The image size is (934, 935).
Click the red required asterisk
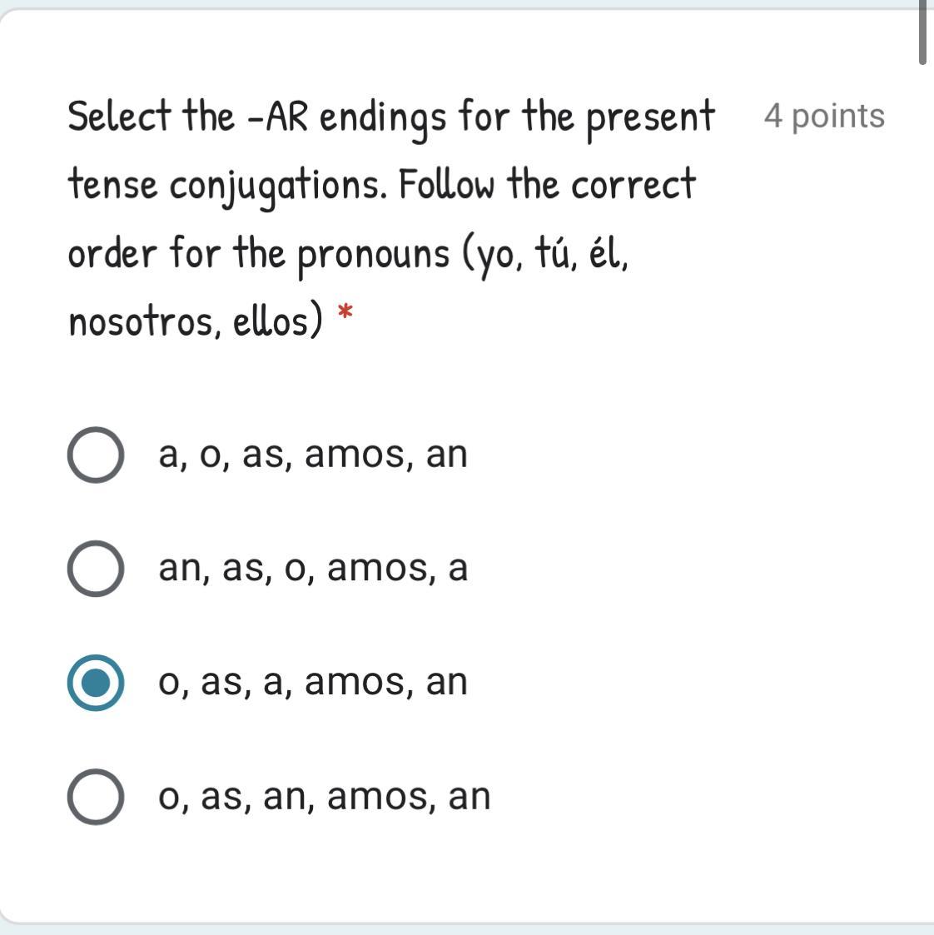(345, 315)
